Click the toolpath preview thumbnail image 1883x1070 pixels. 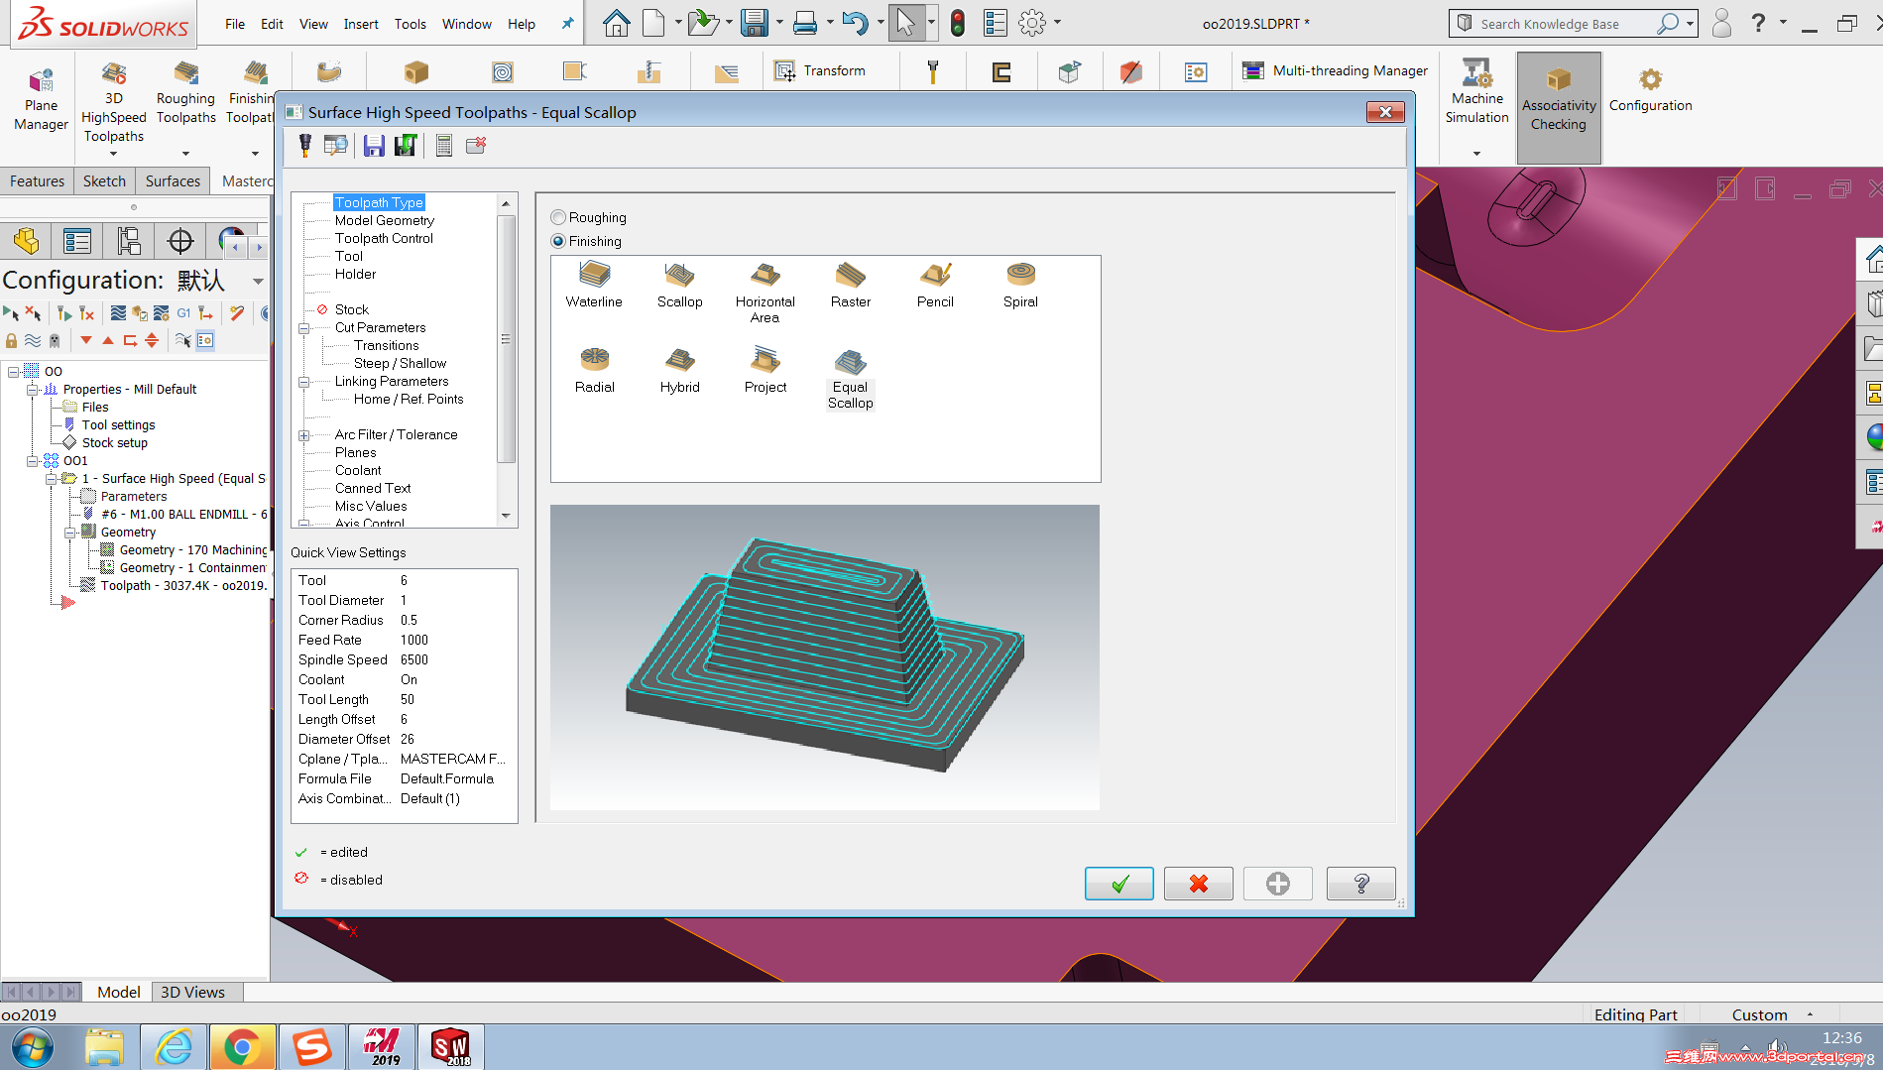(825, 657)
